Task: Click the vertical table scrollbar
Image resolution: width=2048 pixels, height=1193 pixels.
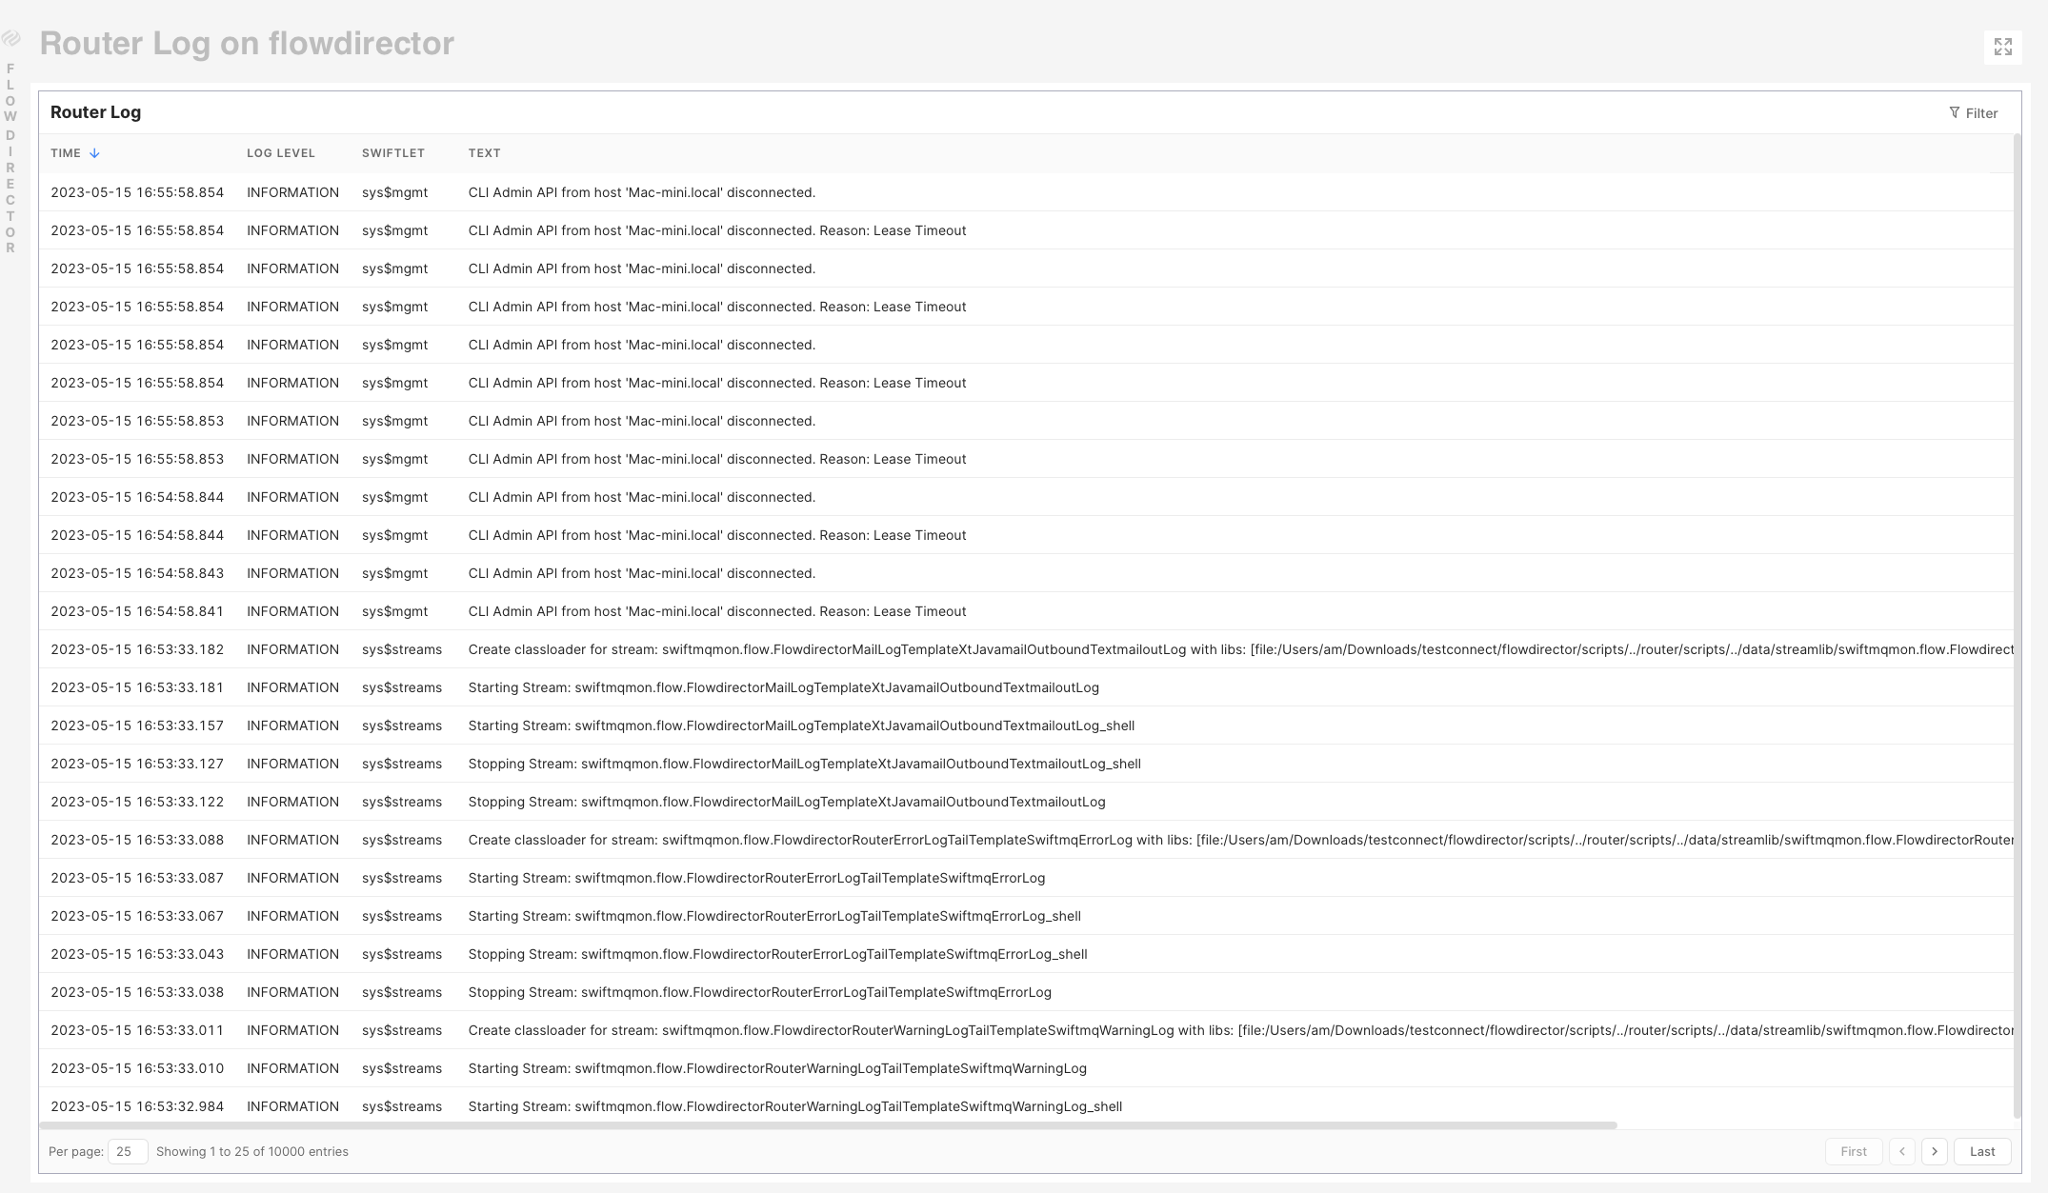Action: [2017, 619]
